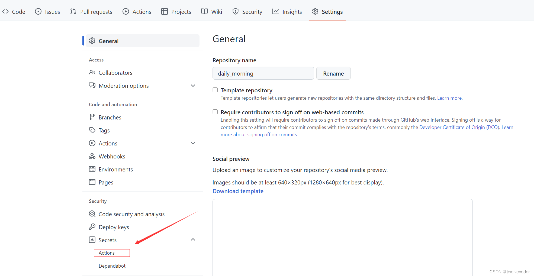Viewport: 534px width, 276px height.
Task: Click the Download template link
Action: 238,191
